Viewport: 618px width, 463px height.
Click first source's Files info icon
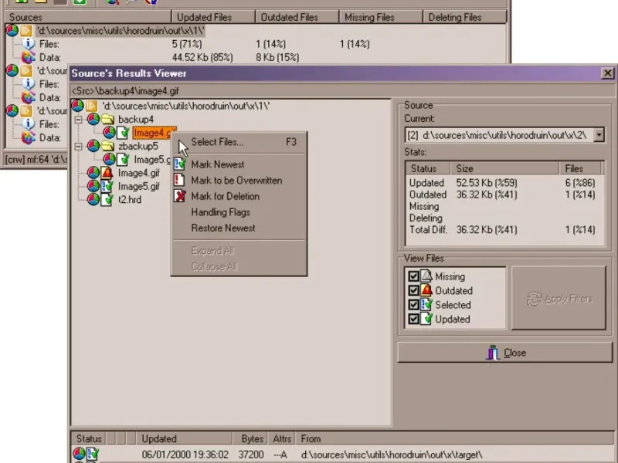(29, 44)
